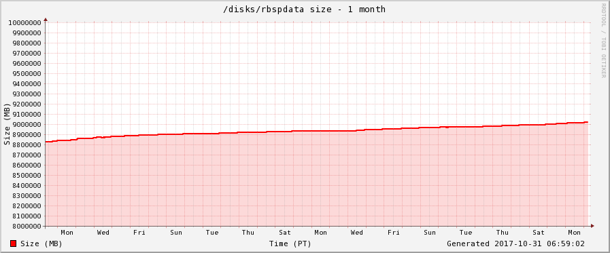Click the chart title '/disks/rbspdata size - 1 month'
Image resolution: width=610 pixels, height=253 pixels.
(x=304, y=9)
